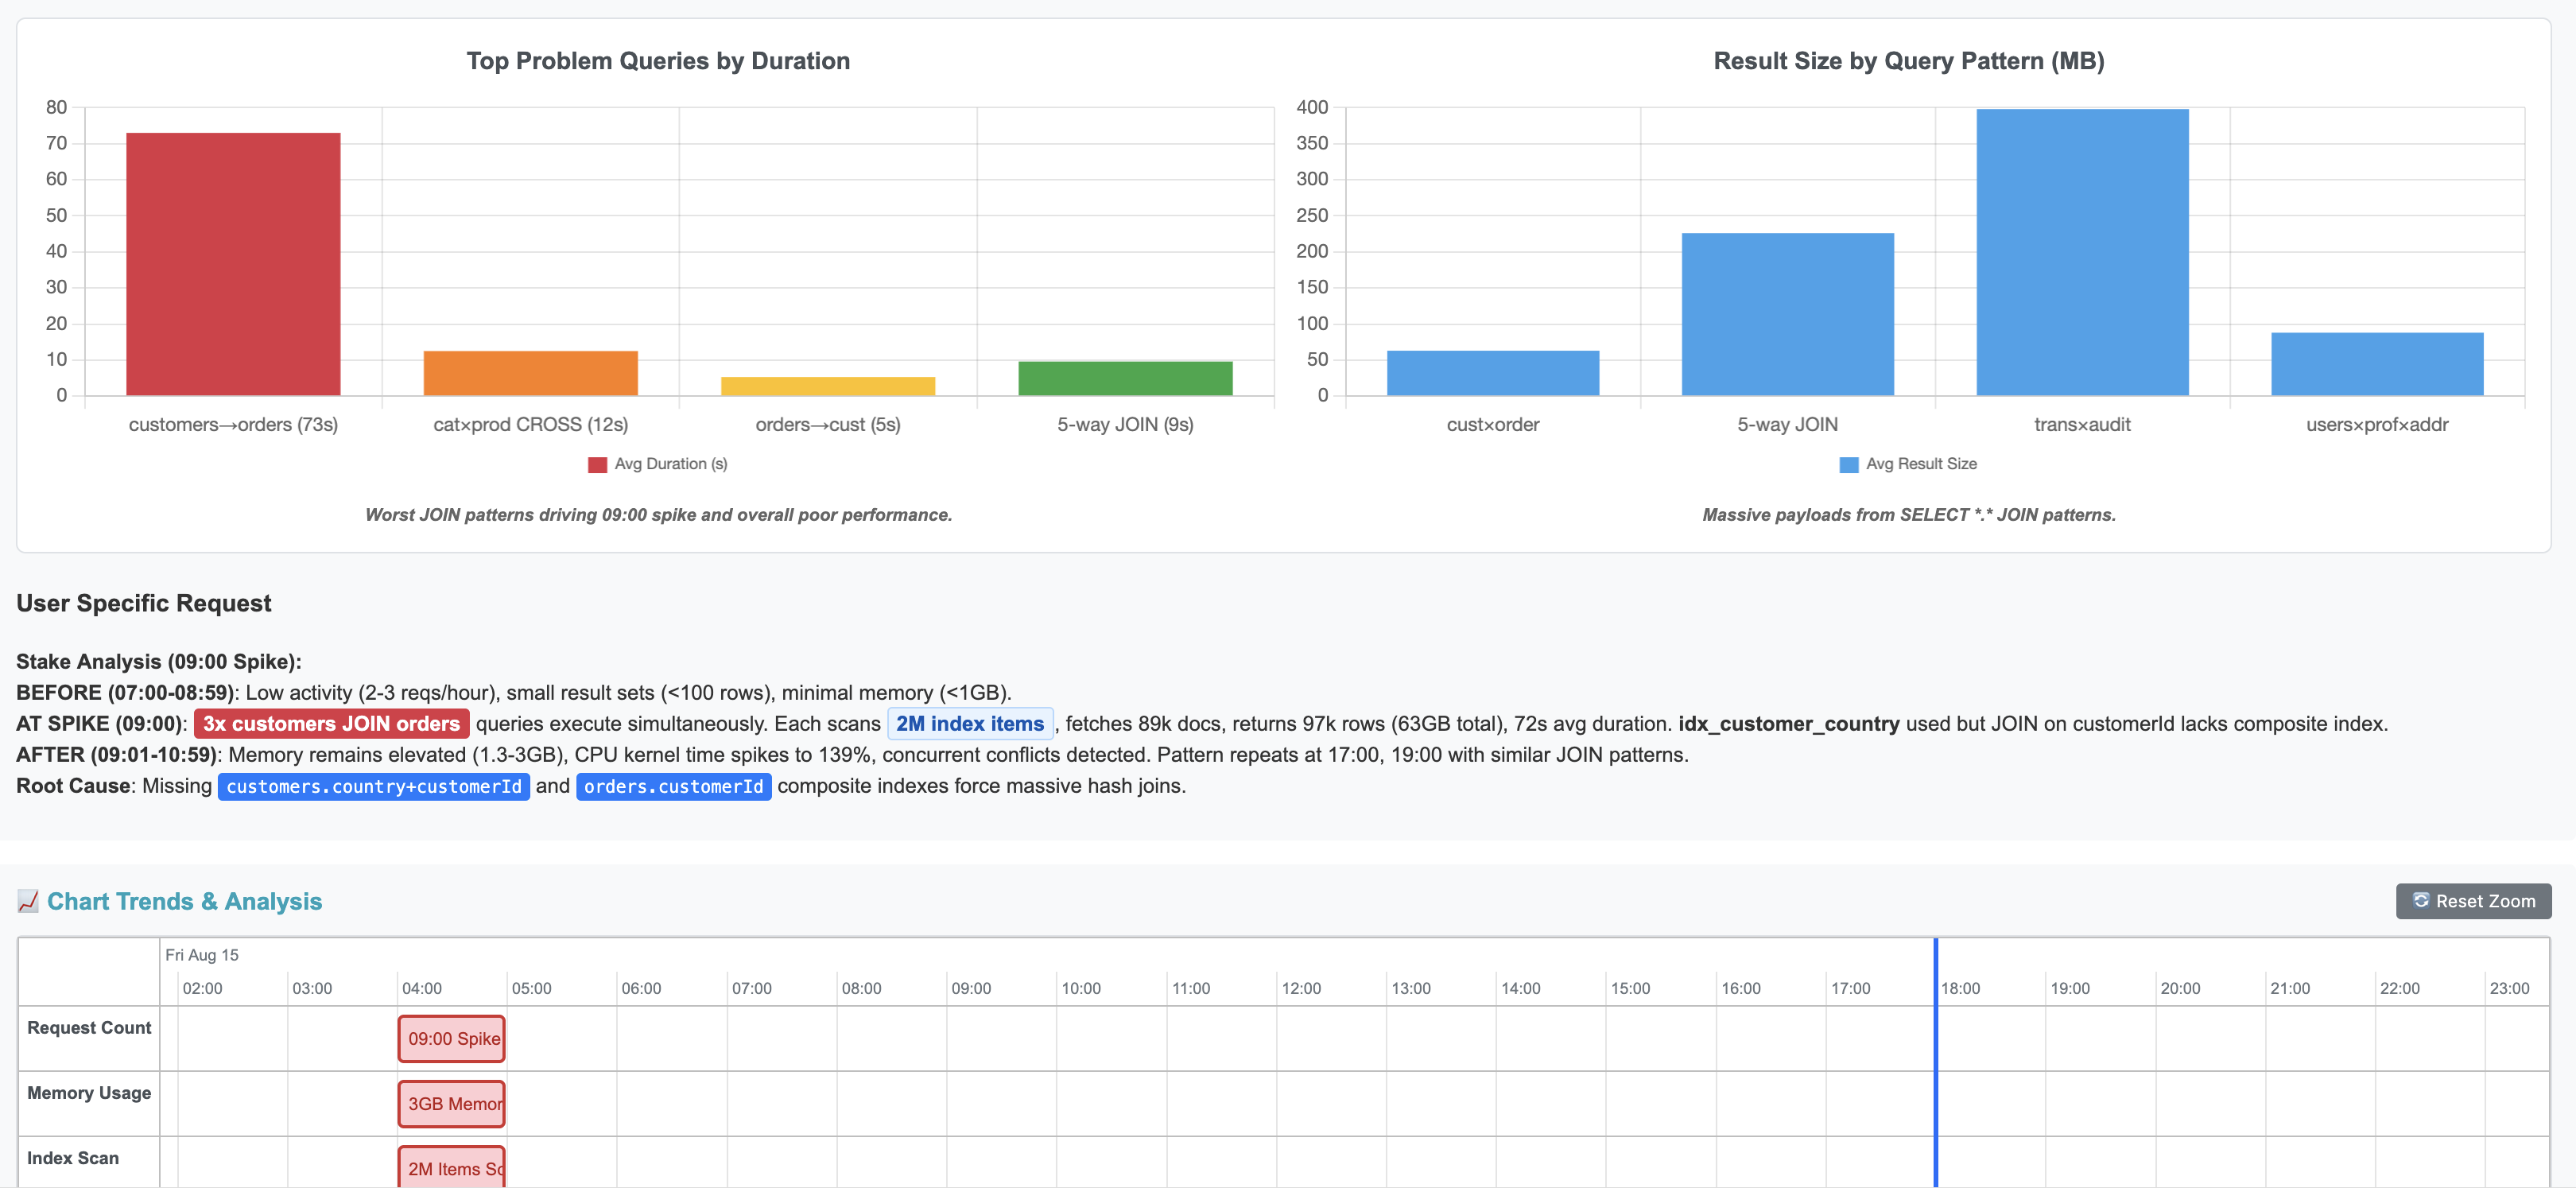Click the green 5-way JOIN (9s) bar
Viewport: 2576px width, 1188px height.
pos(1125,378)
